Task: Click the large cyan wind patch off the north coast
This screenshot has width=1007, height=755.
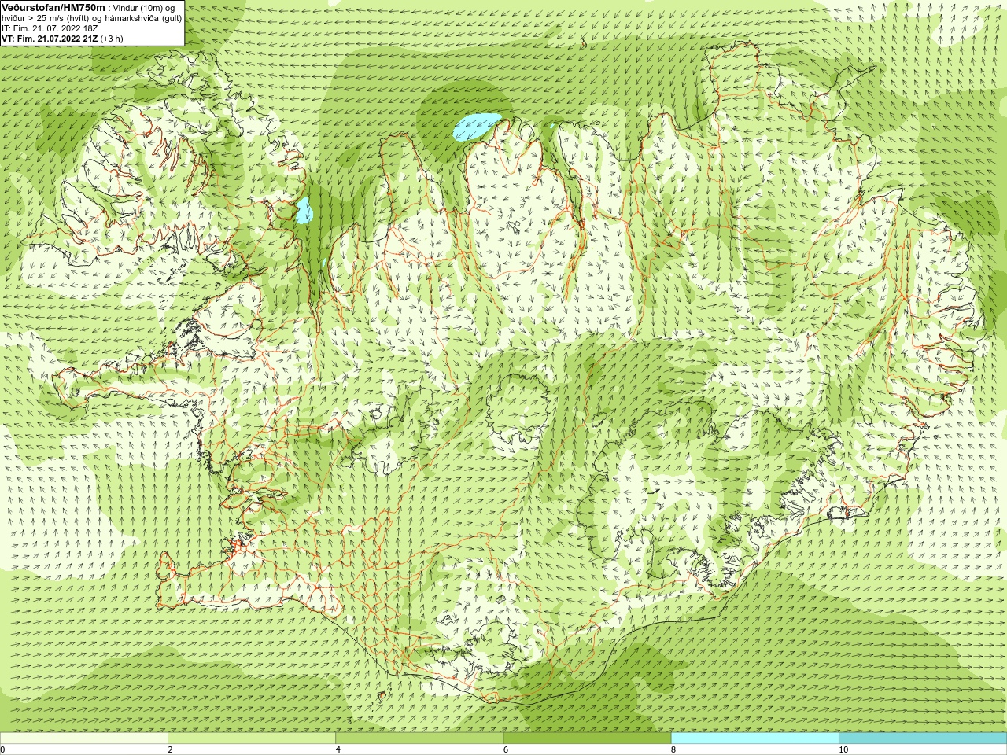Action: tap(476, 126)
